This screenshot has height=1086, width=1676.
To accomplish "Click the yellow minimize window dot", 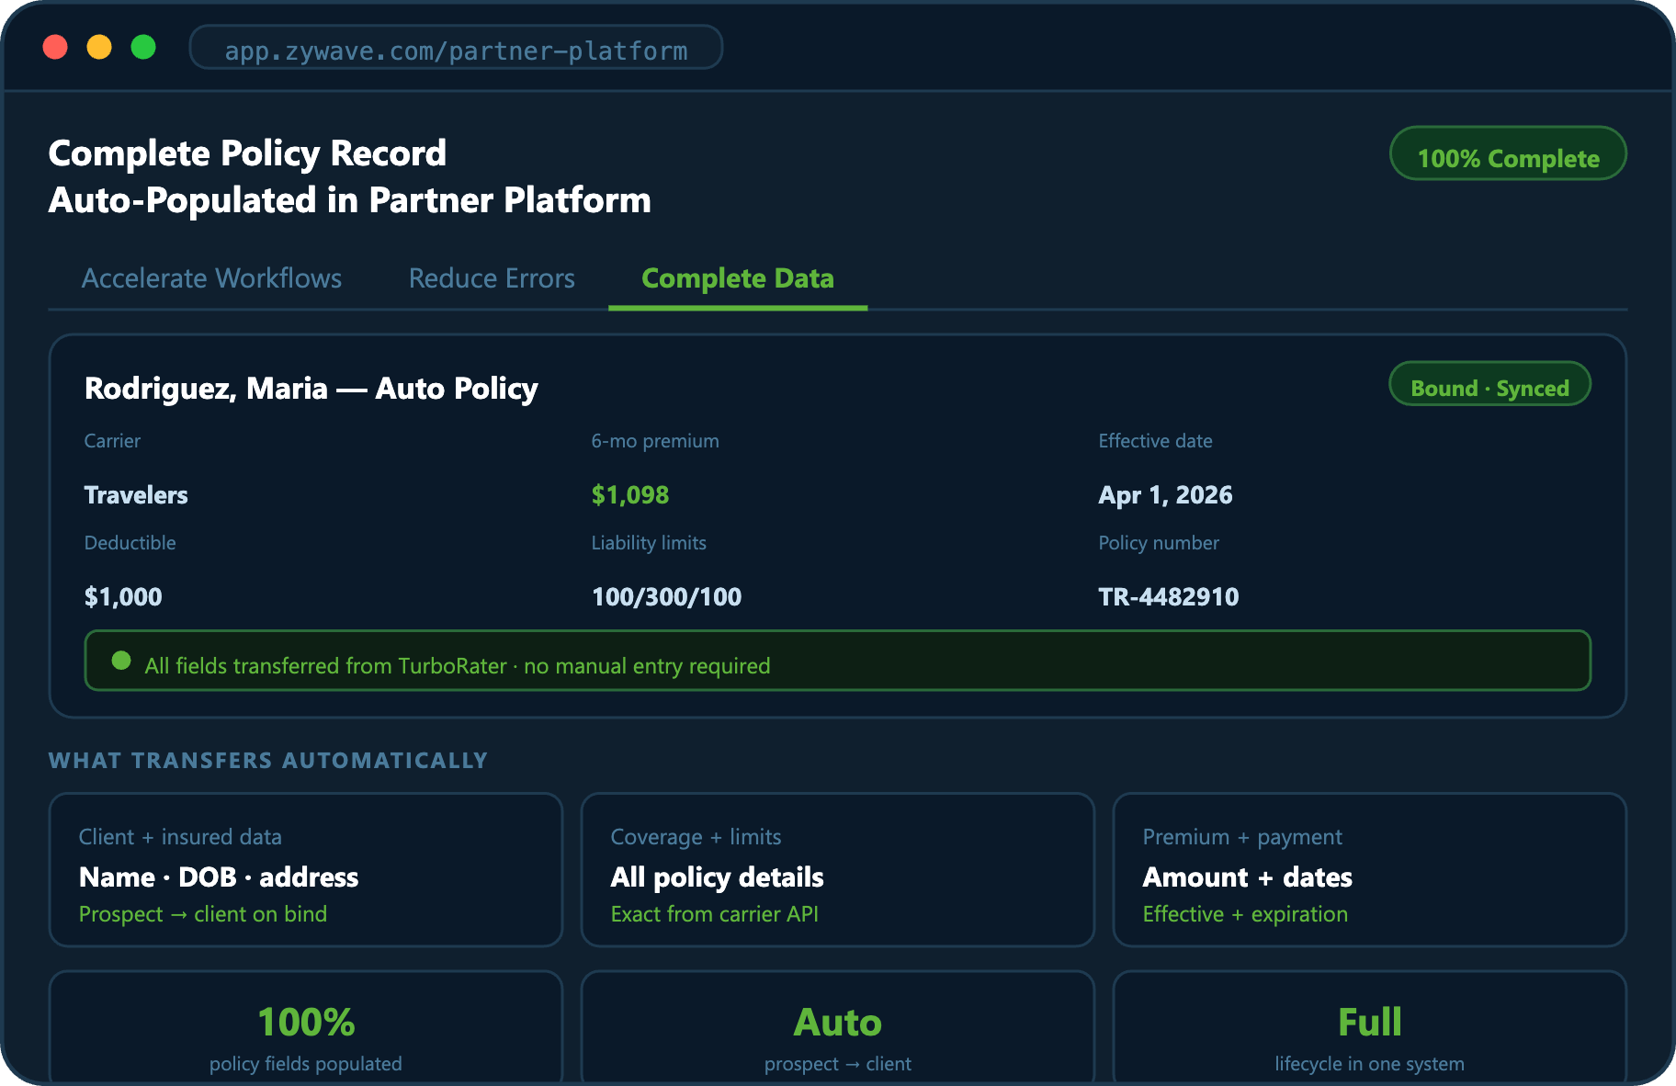I will coord(99,47).
